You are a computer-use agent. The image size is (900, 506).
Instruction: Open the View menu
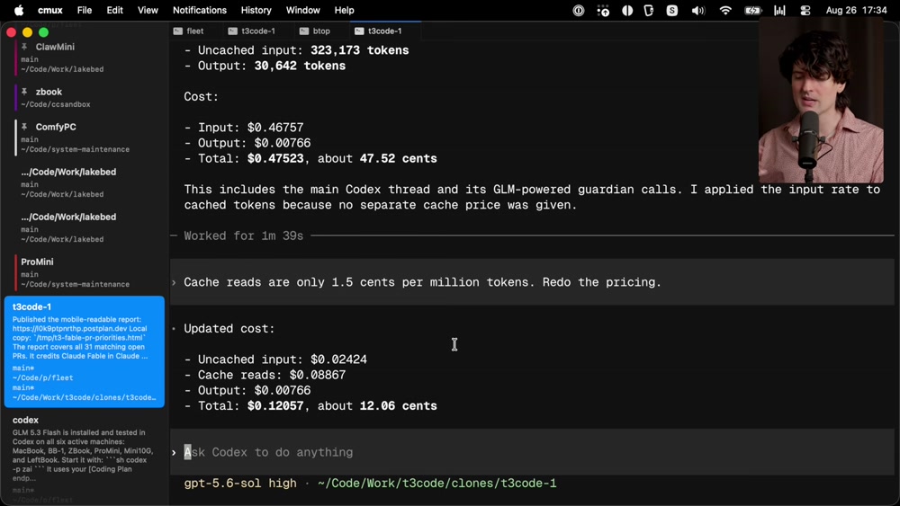coord(148,10)
